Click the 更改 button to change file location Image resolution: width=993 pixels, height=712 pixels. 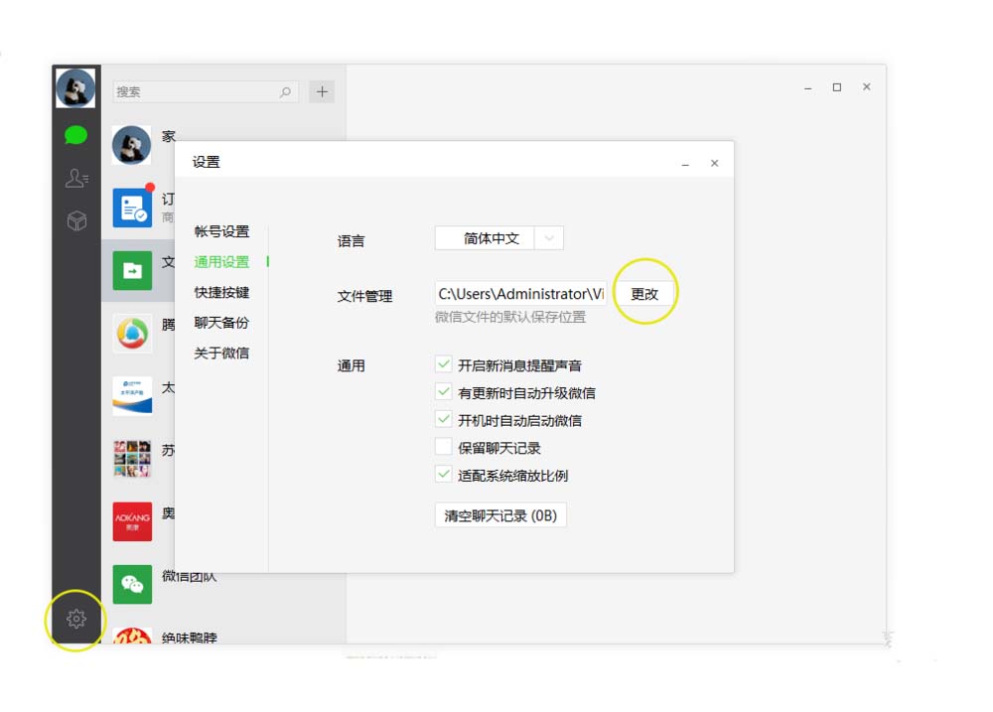pyautogui.click(x=645, y=291)
